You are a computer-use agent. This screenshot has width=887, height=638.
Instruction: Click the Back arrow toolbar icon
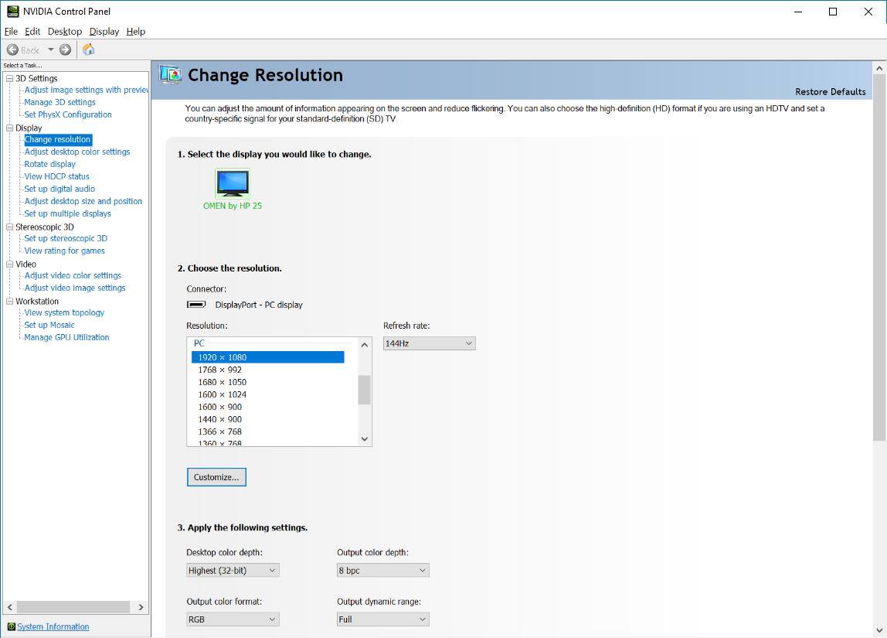pos(13,49)
